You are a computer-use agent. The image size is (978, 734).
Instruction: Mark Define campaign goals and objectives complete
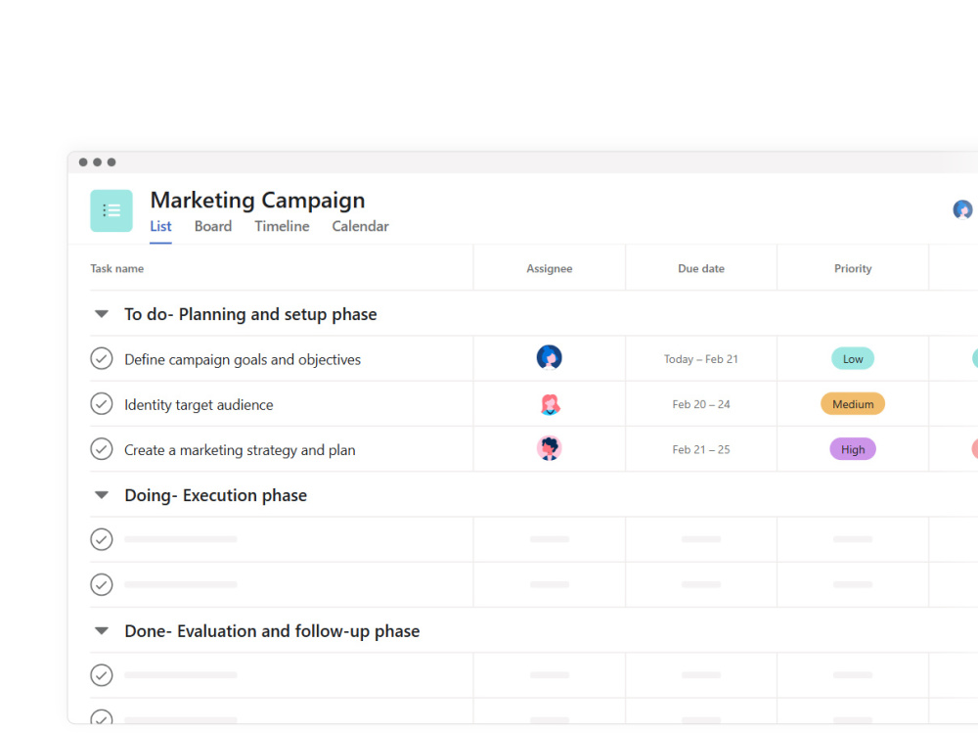pyautogui.click(x=102, y=358)
